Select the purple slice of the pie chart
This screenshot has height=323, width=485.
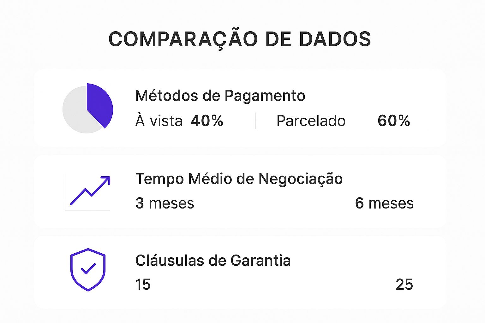100,104
